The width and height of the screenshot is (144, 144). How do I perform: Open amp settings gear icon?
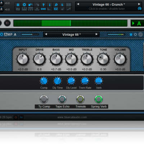pyautogui.click(x=135, y=35)
